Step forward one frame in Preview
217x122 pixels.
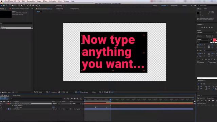pos(210,27)
